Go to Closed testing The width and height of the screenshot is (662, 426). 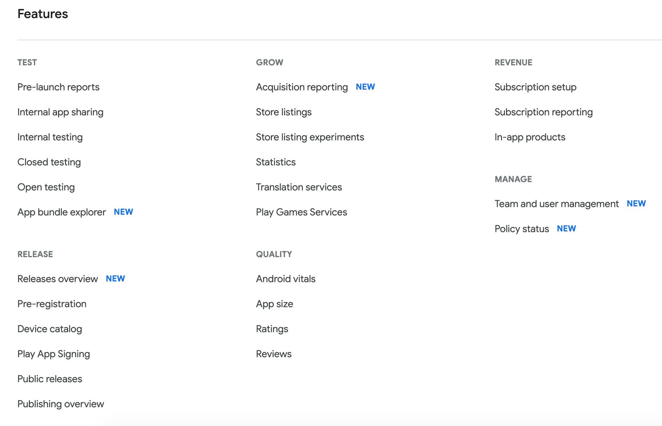click(x=49, y=162)
